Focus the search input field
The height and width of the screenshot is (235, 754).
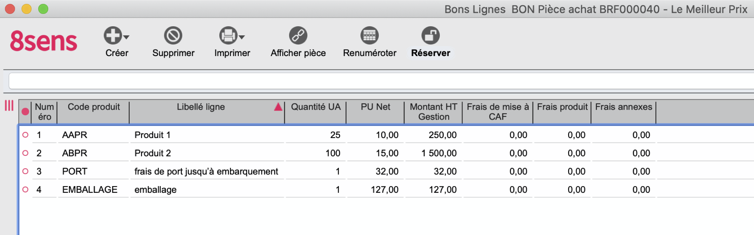[381, 81]
